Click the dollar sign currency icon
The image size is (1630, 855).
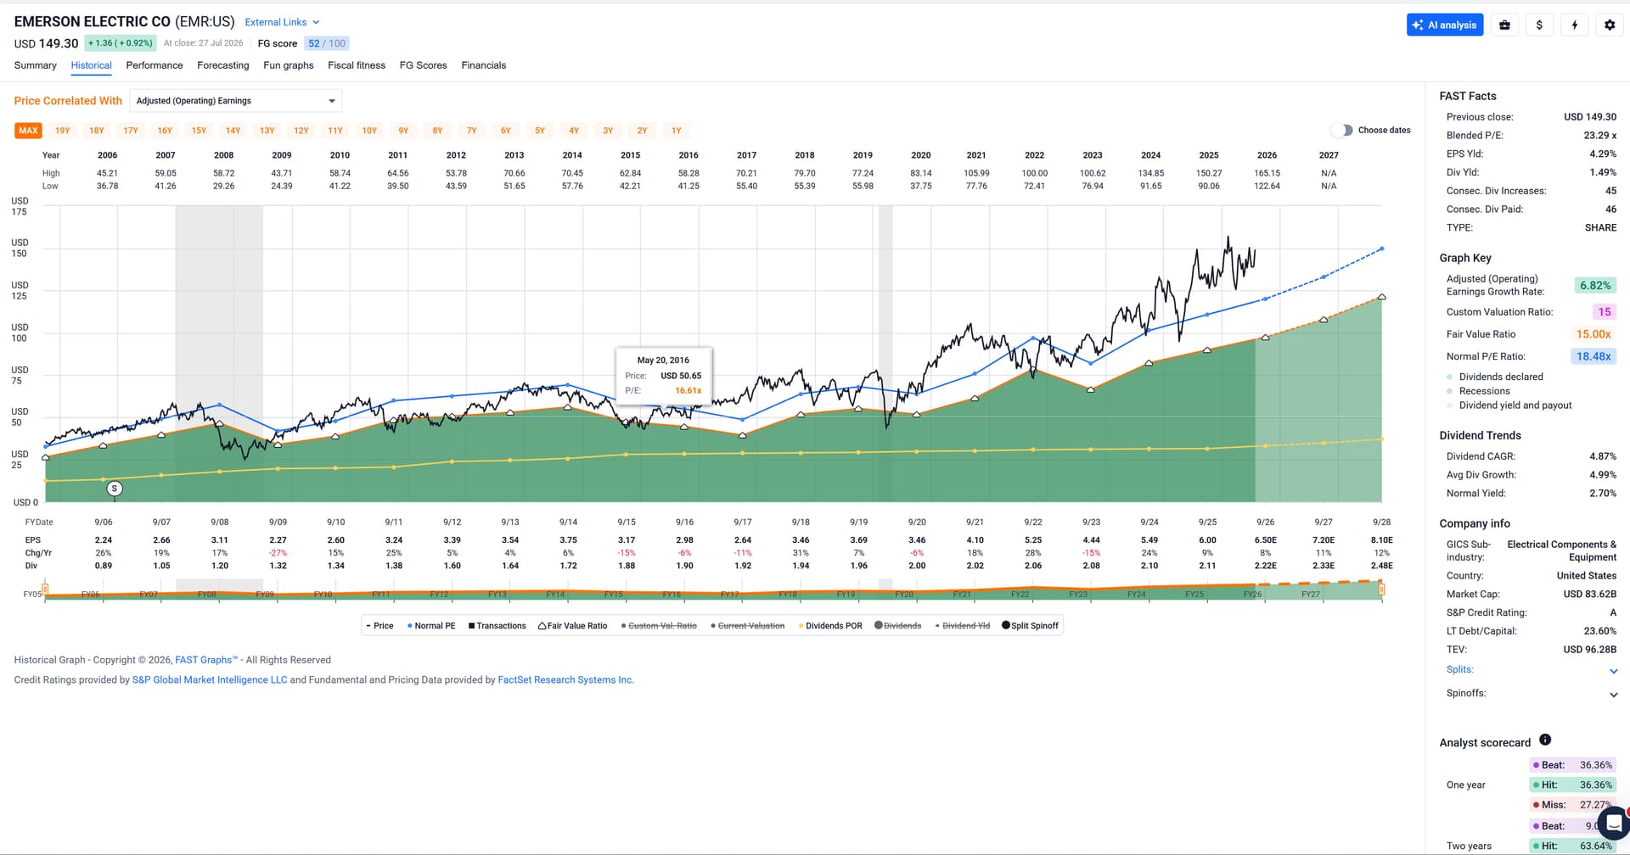coord(1539,25)
